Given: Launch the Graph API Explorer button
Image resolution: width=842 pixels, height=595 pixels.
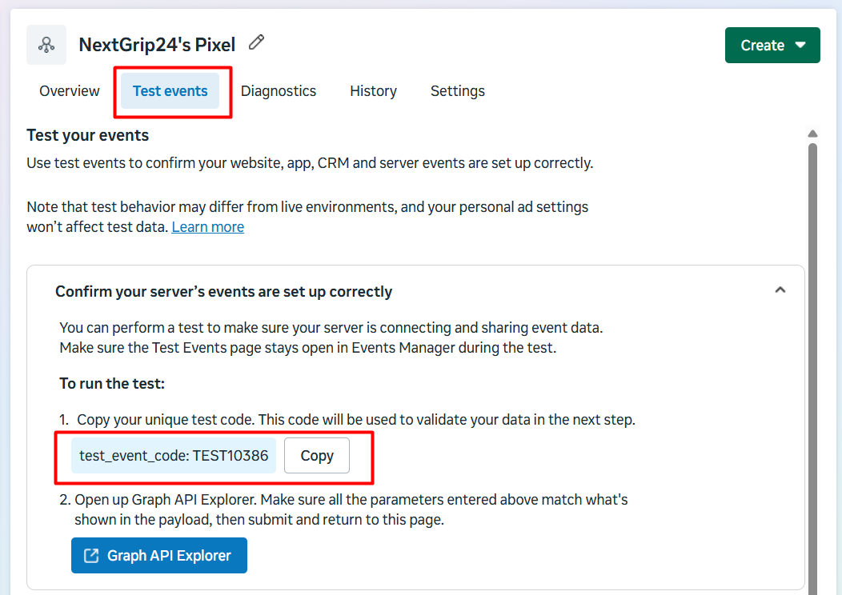Looking at the screenshot, I should (x=159, y=556).
